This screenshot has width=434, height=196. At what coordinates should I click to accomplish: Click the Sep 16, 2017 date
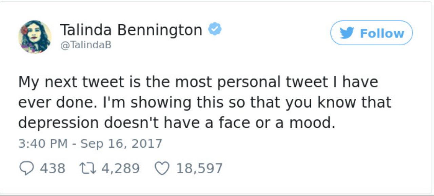(121, 144)
